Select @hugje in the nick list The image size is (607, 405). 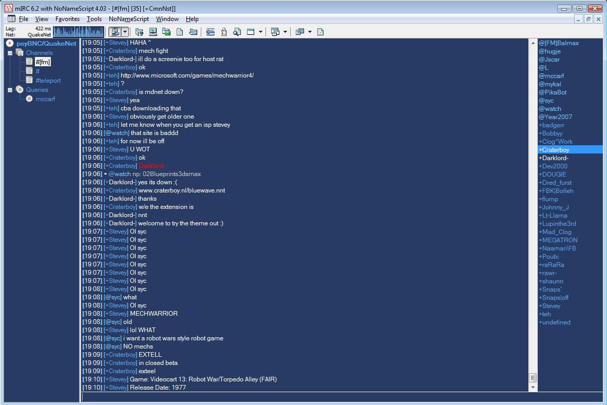pyautogui.click(x=549, y=51)
